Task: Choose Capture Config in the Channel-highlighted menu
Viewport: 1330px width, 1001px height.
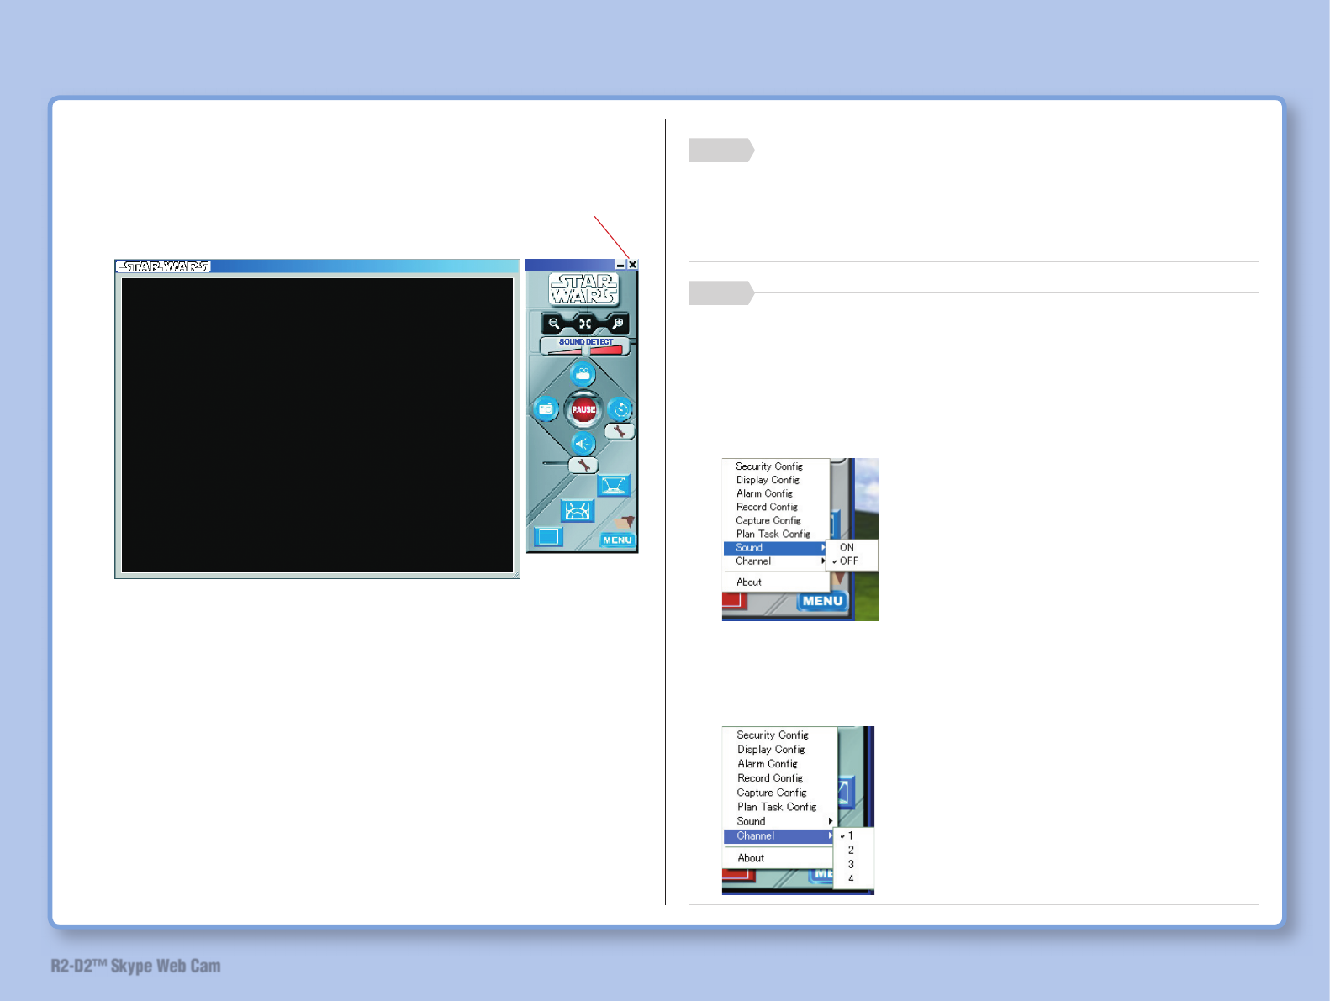Action: (x=772, y=793)
